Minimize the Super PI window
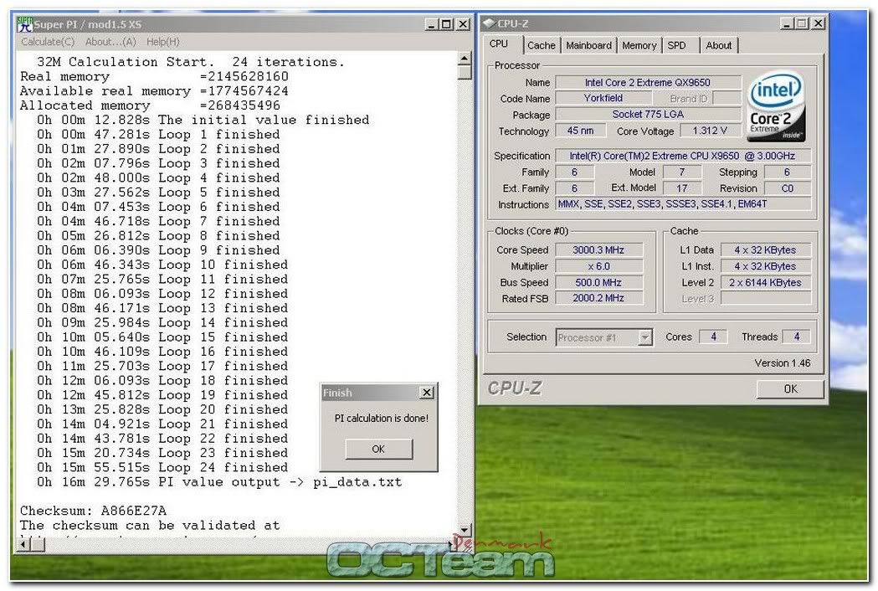Viewport: 878px width, 591px height. point(431,24)
